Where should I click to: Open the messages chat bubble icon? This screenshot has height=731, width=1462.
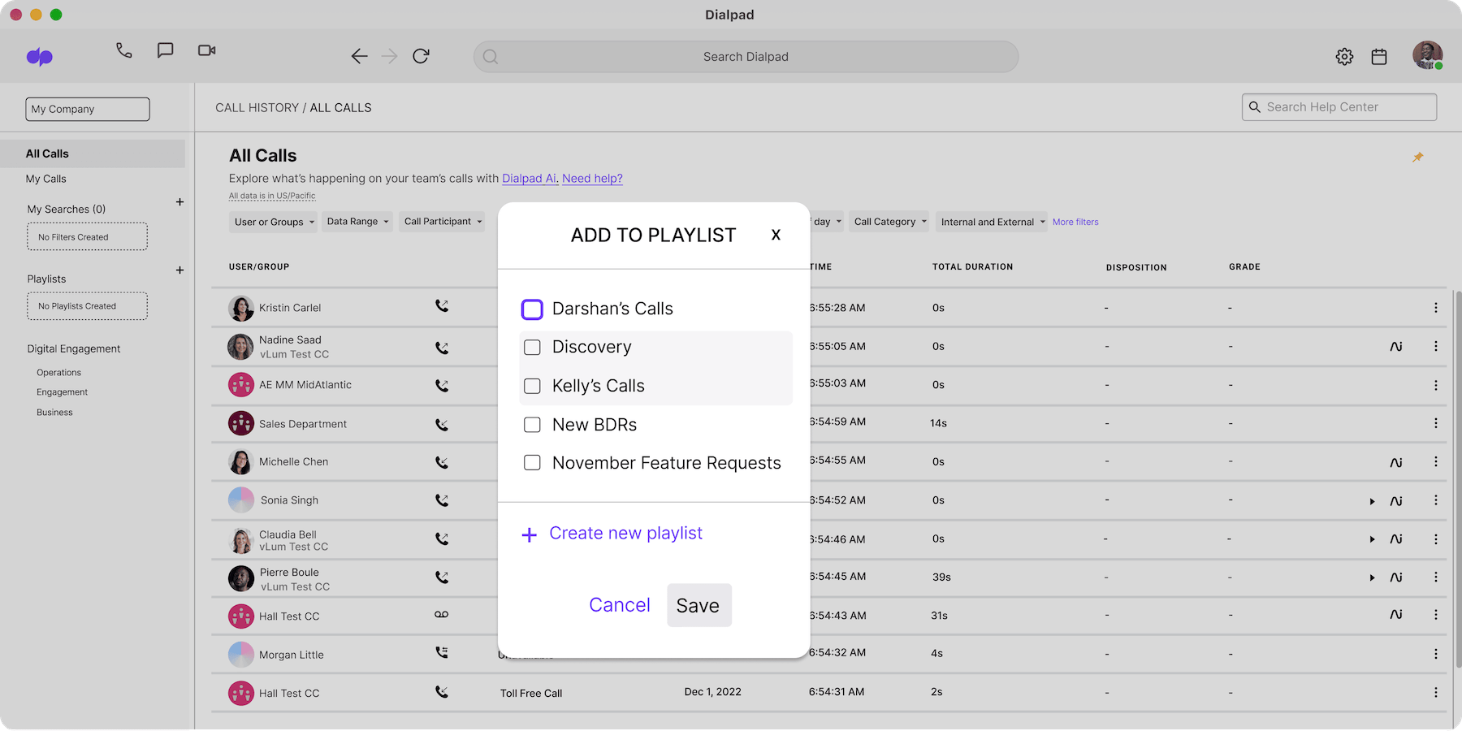click(165, 50)
